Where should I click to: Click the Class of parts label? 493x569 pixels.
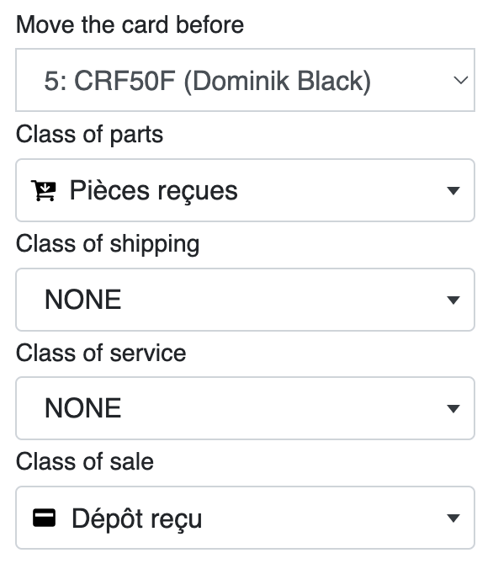90,135
